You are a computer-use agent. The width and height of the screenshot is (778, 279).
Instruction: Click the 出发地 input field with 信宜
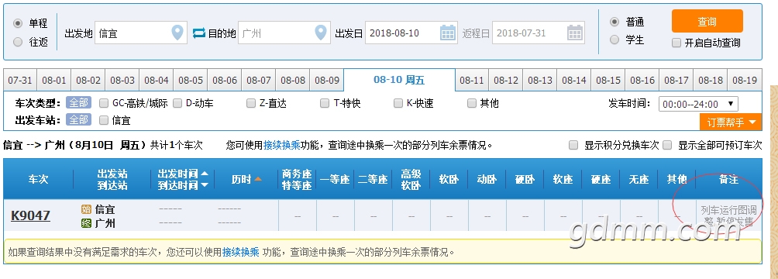tap(141, 33)
